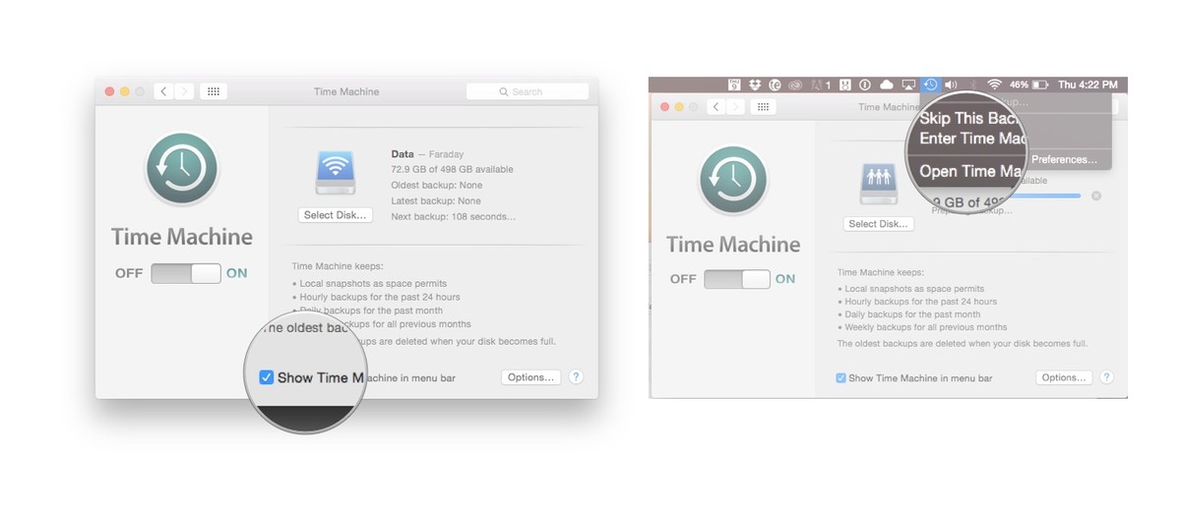Go forward using the arrow in Data-disk window

tap(184, 91)
